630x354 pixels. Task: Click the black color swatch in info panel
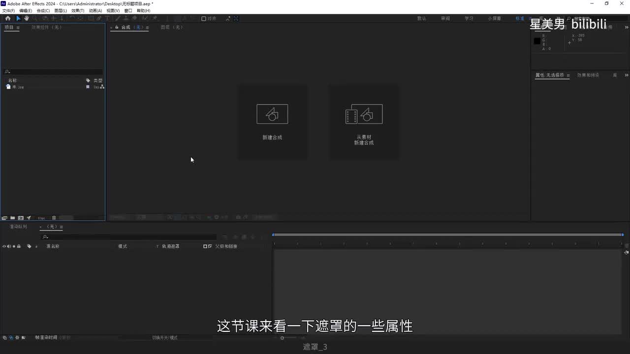pos(537,41)
